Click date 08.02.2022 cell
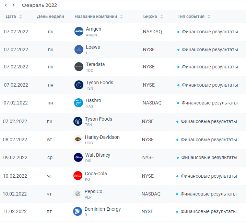Screen dimensions: 246x222 pos(15,140)
